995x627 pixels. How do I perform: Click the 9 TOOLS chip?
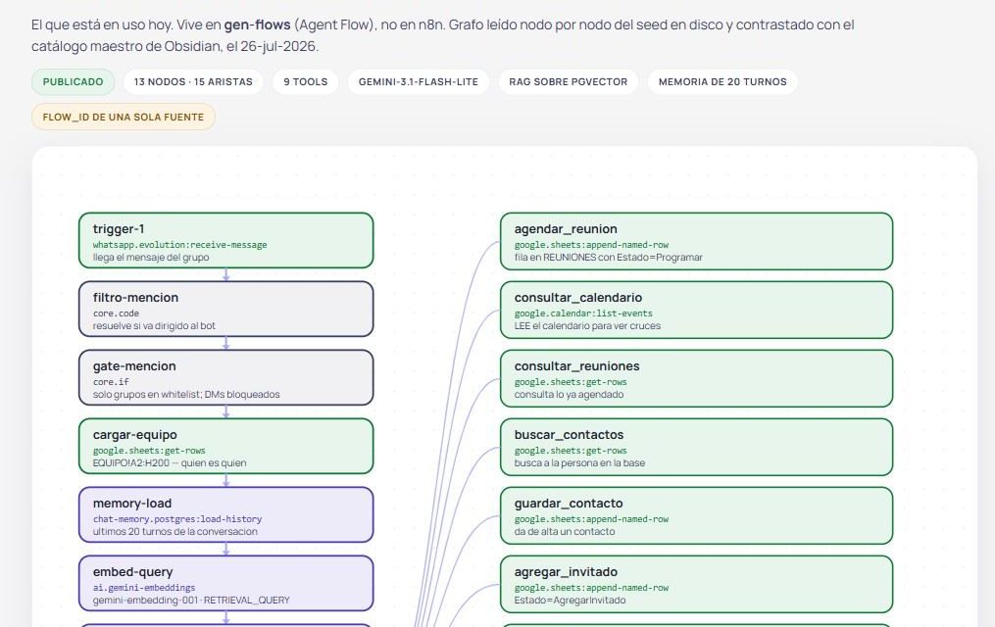pyautogui.click(x=305, y=81)
